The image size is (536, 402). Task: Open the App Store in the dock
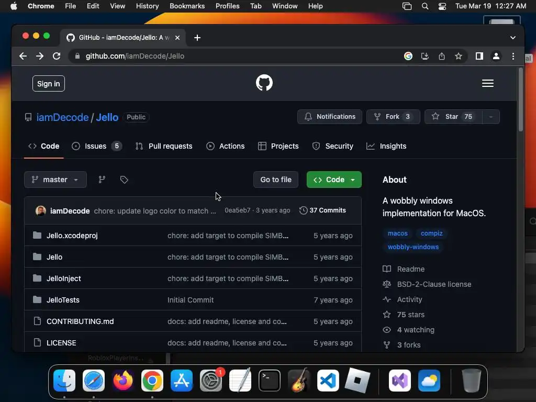[182, 381]
